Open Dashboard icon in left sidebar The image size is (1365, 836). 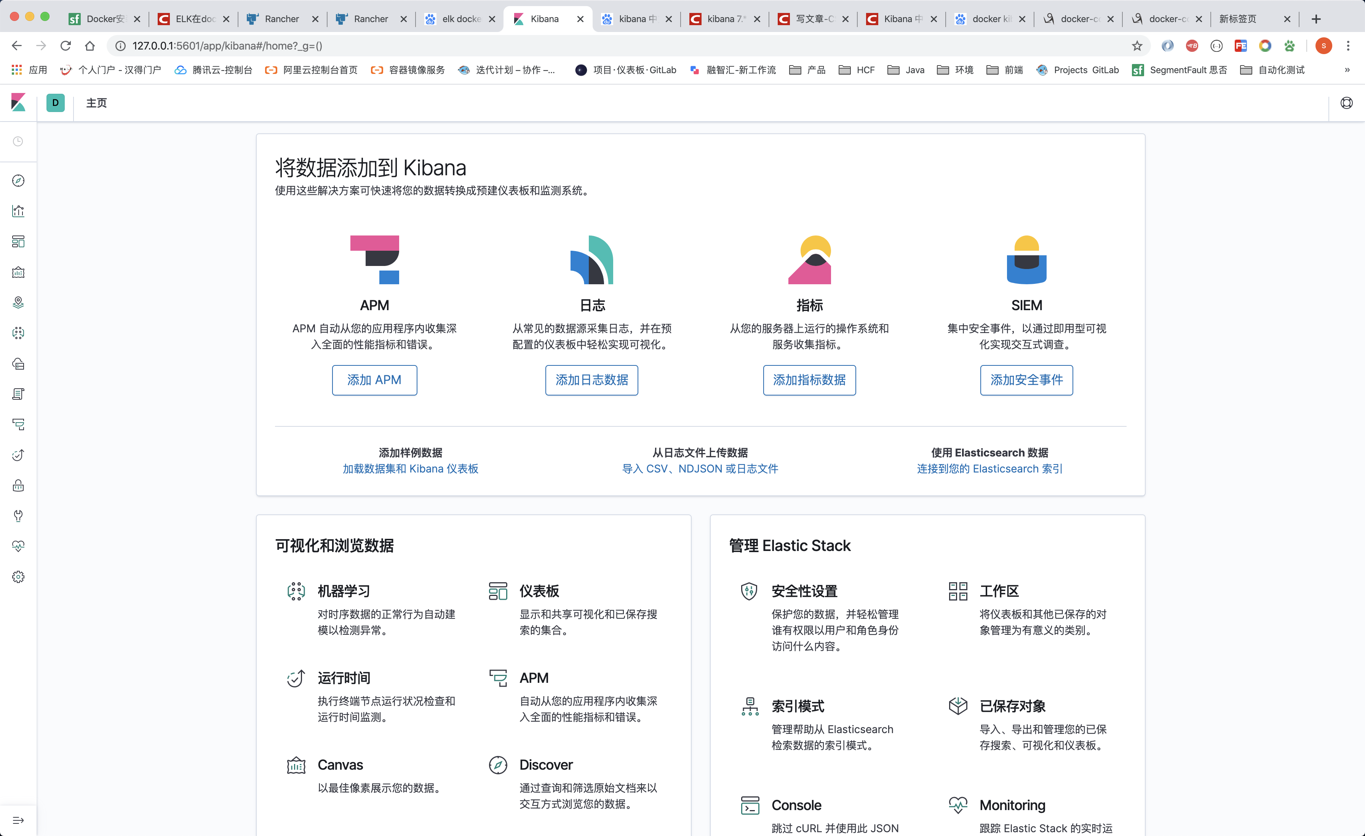[18, 242]
